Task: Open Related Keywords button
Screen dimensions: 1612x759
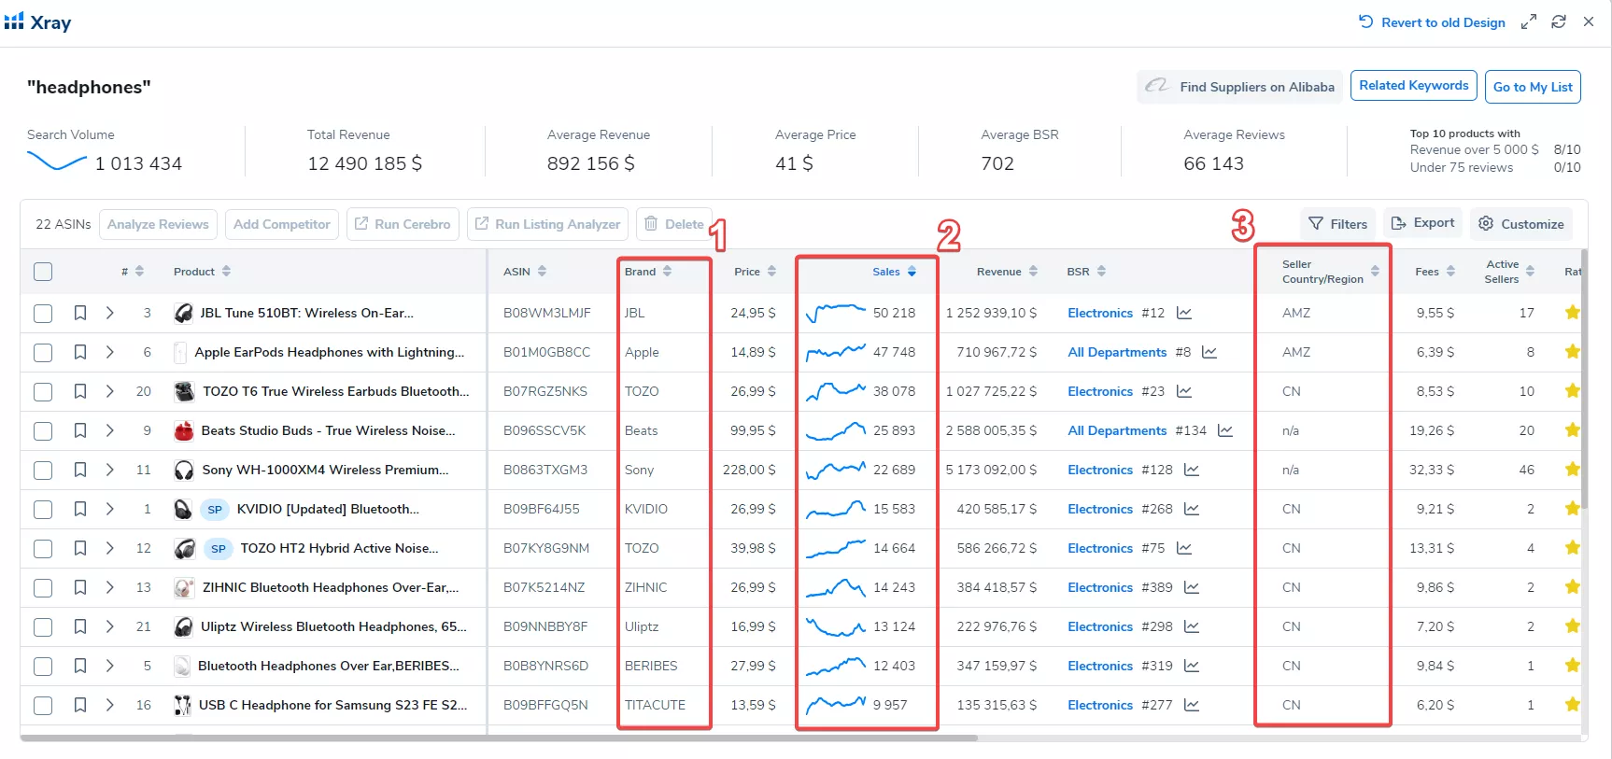Action: [1414, 86]
